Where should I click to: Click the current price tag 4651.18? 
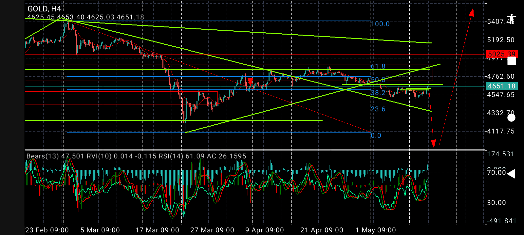click(x=502, y=86)
